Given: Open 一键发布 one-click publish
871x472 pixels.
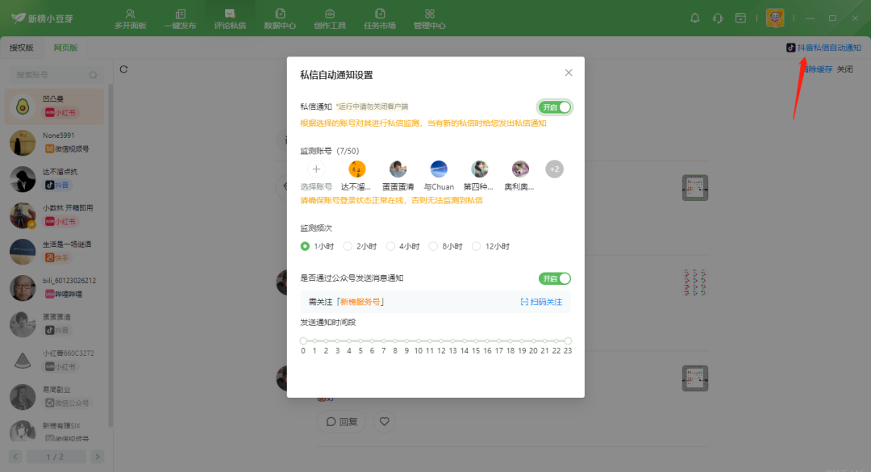Looking at the screenshot, I should pyautogui.click(x=180, y=19).
